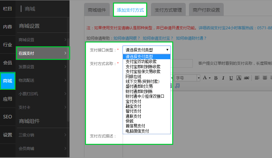Toggle bold formatting in editor toolbar

click(x=216, y=78)
